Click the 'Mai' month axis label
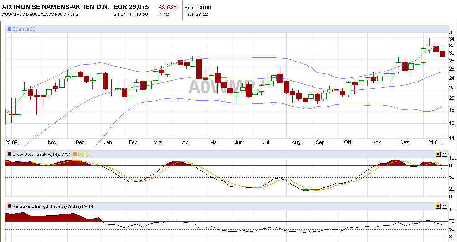This screenshot has width=457, height=242. [214, 142]
